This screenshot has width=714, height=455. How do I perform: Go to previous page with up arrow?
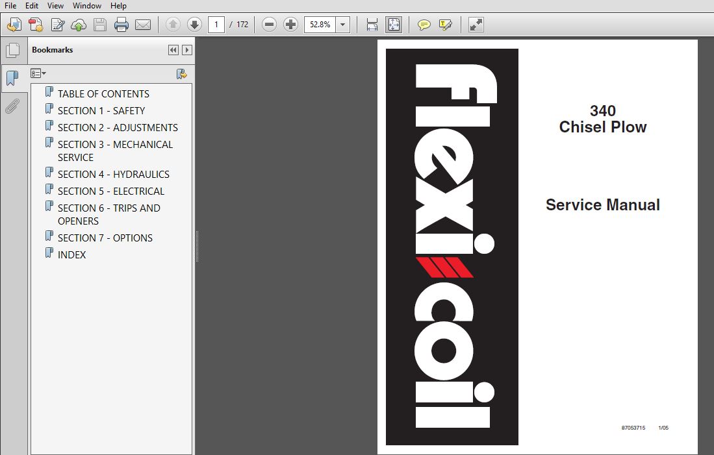pyautogui.click(x=173, y=25)
